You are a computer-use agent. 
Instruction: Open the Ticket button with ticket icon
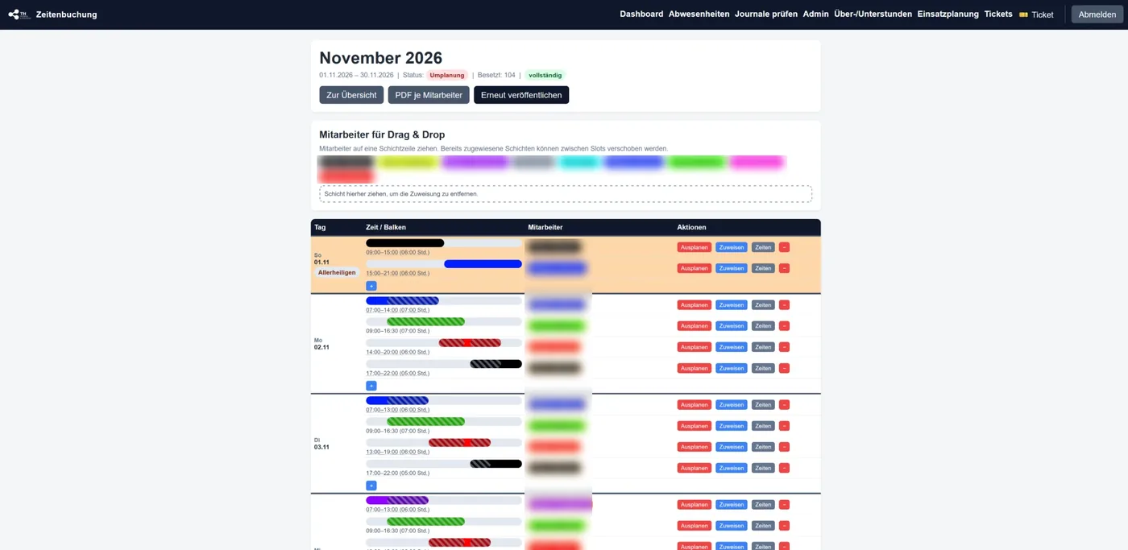pyautogui.click(x=1036, y=14)
